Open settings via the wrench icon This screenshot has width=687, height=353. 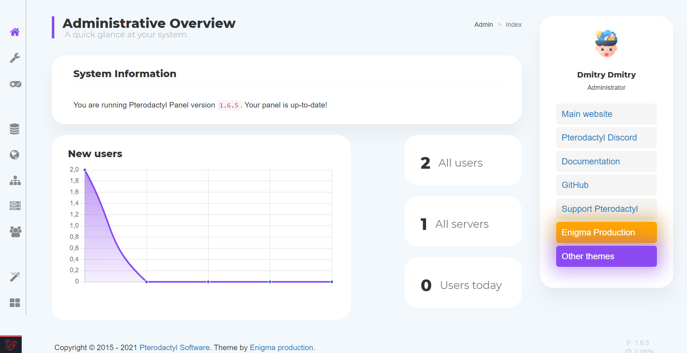[15, 58]
